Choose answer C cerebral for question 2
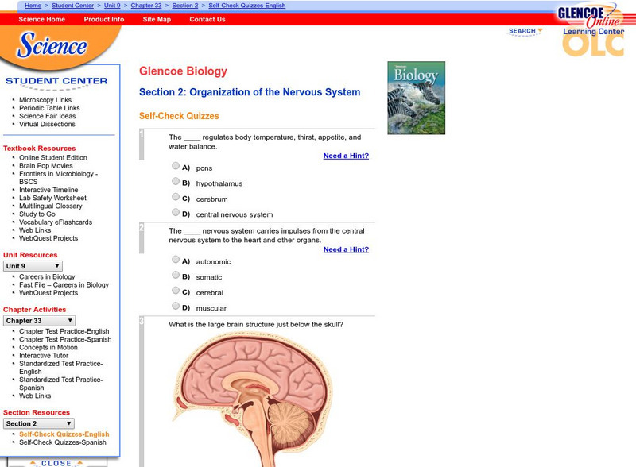The image size is (636, 467). click(x=176, y=290)
